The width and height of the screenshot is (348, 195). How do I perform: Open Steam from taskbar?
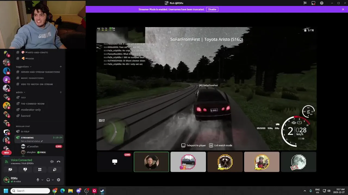[102, 191]
